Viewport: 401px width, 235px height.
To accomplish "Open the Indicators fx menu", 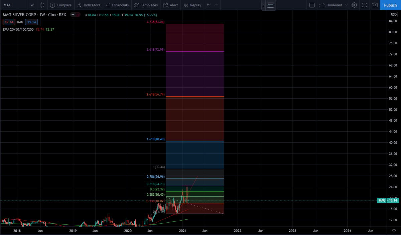I will (89, 5).
